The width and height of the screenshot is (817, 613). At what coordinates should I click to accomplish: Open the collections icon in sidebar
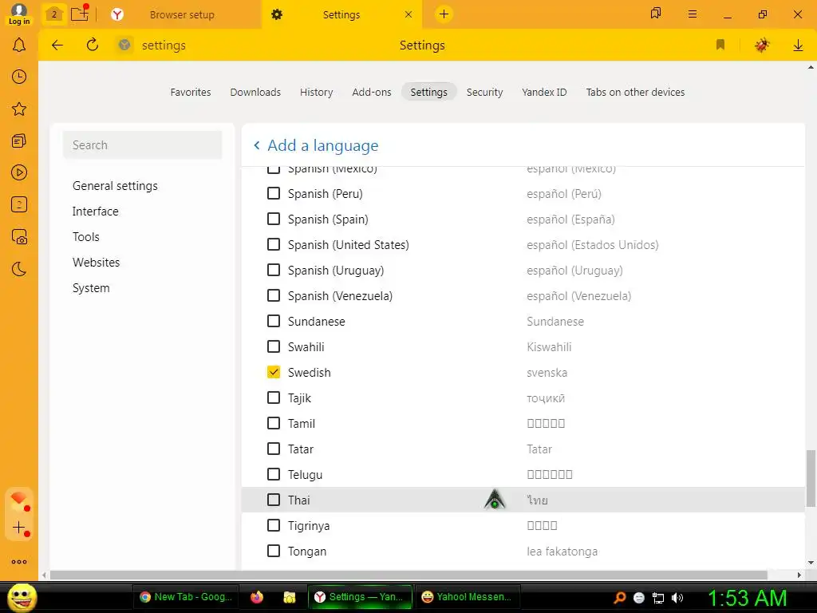tap(19, 140)
